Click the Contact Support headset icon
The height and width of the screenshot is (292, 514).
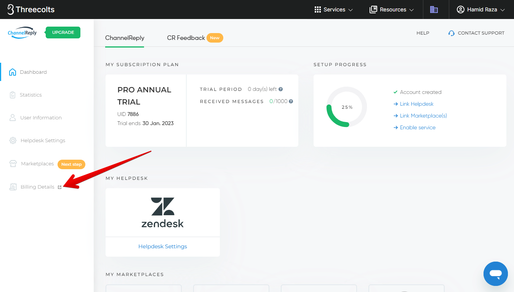click(452, 33)
